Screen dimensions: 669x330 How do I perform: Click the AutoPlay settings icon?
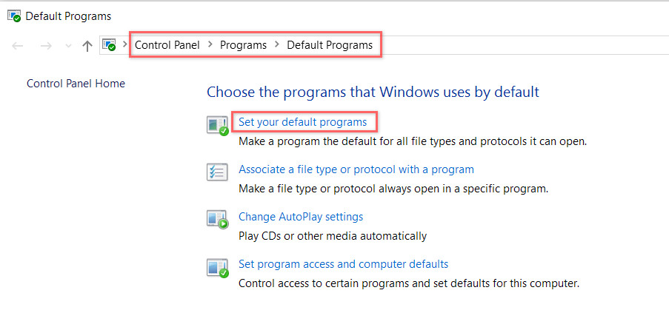pos(217,219)
